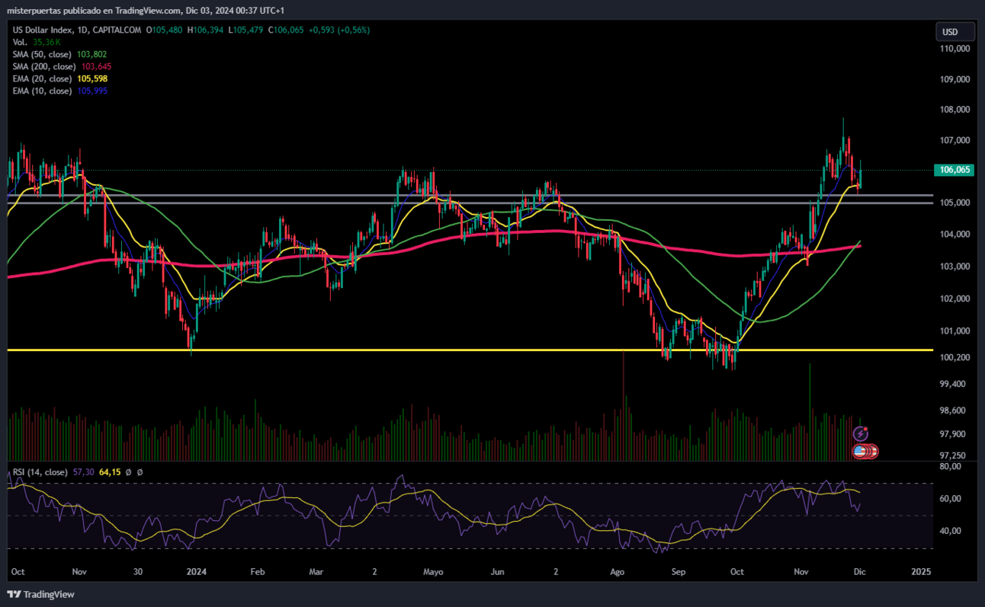Click the 100,200 price axis label
Viewport: 985px width, 607px height.
[x=955, y=357]
